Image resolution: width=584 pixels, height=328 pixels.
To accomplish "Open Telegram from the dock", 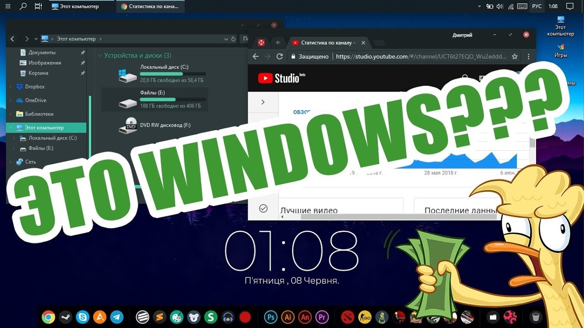I will [117, 317].
